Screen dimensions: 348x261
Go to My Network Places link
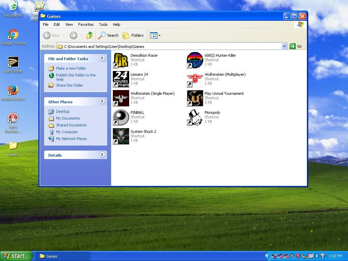(71, 139)
